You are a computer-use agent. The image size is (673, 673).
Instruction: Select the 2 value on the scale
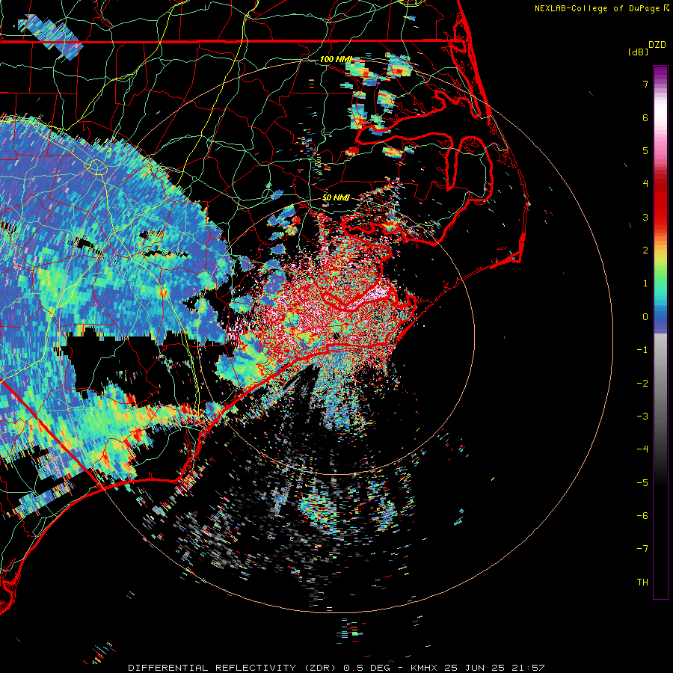pos(645,251)
